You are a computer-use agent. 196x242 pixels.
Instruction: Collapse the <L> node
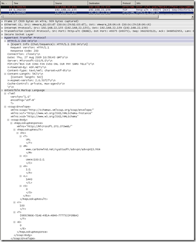[x=20, y=176]
